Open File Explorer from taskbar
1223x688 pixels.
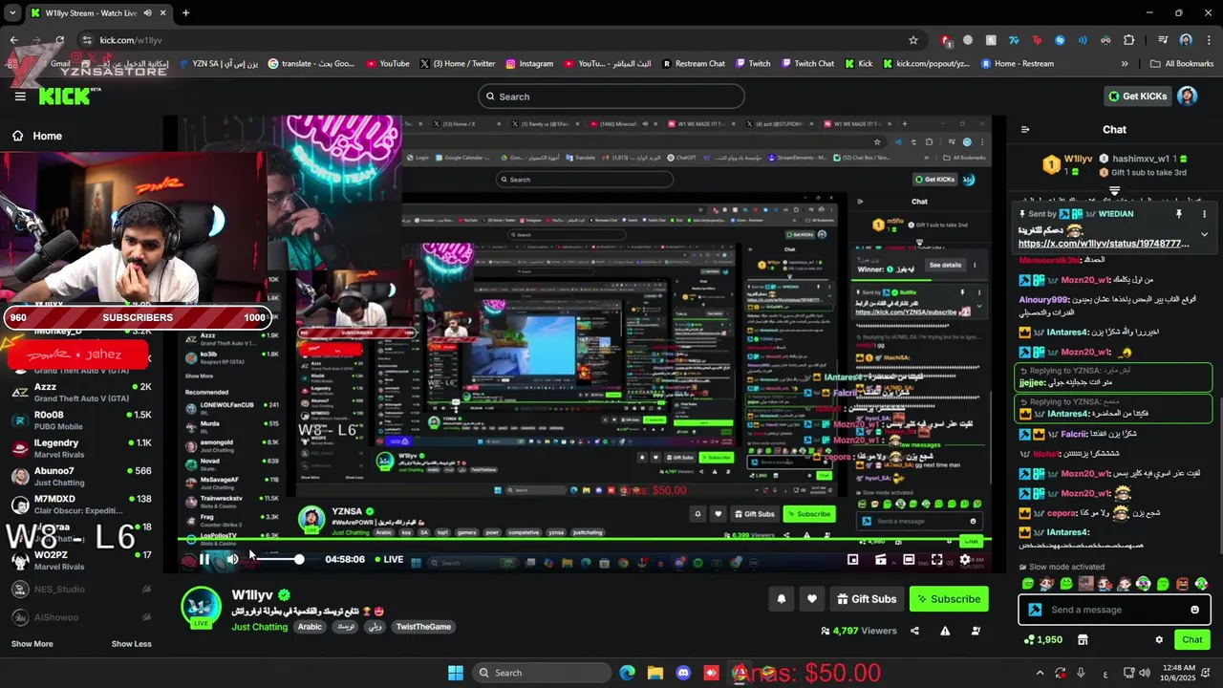tap(654, 673)
